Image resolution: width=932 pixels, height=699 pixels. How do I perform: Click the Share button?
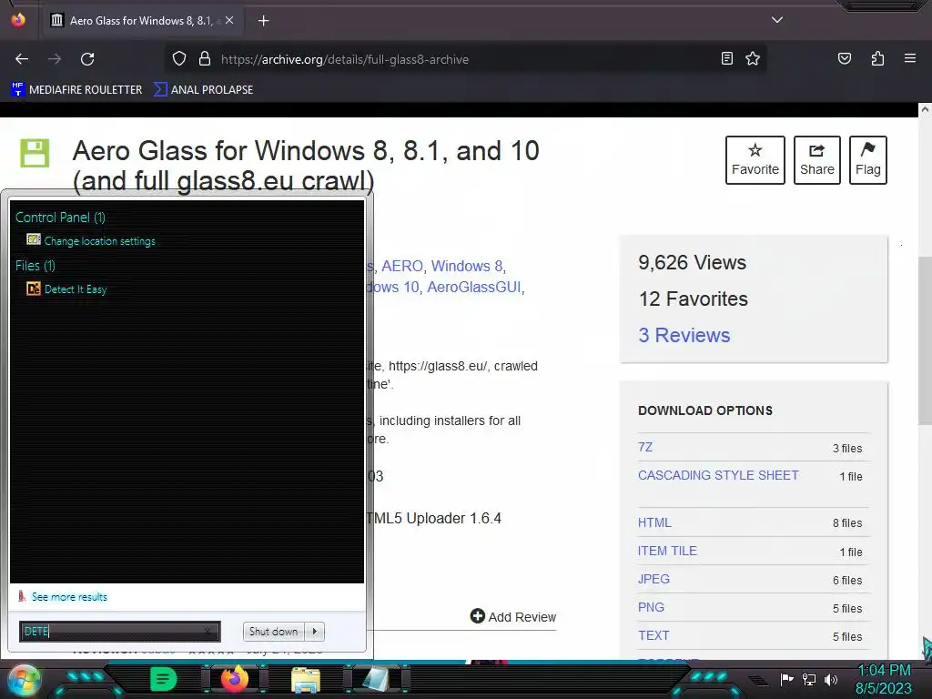(x=816, y=160)
